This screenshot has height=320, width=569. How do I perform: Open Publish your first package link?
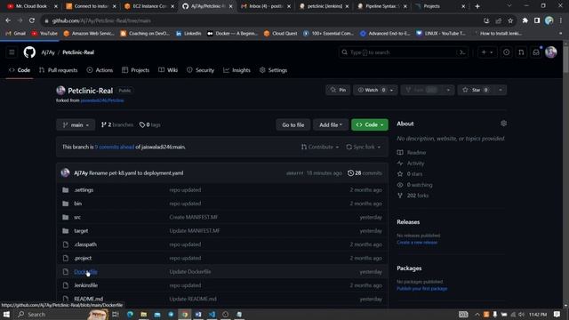[422, 289]
